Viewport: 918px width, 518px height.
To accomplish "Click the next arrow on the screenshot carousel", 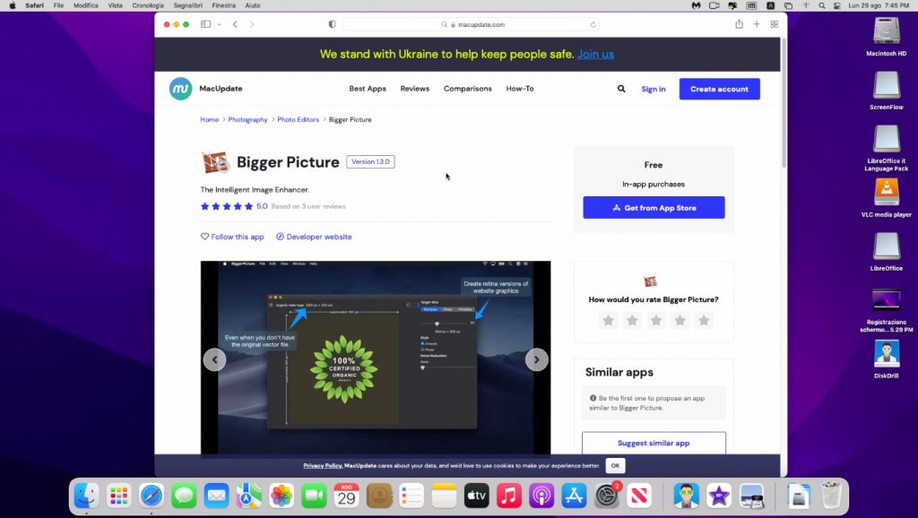I will pos(536,359).
